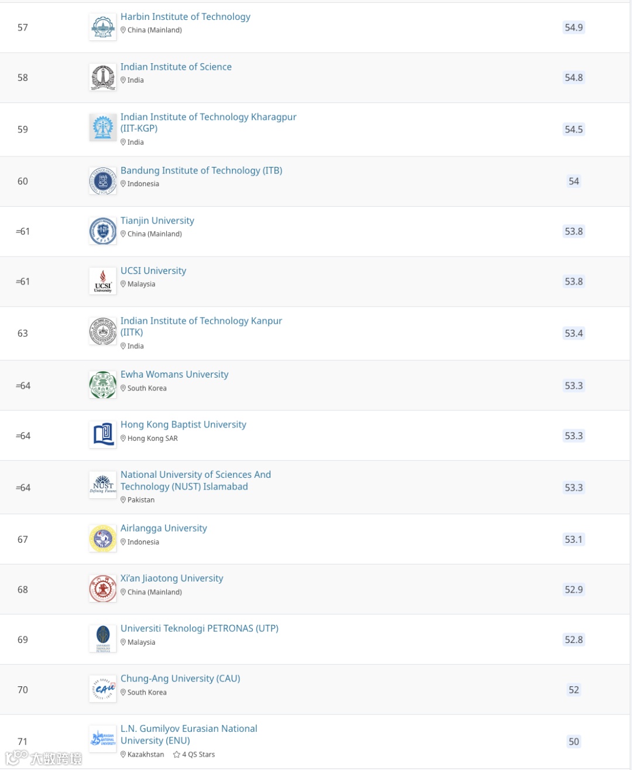This screenshot has height=770, width=632.
Task: Open the Airlangga University page link
Action: (x=164, y=528)
